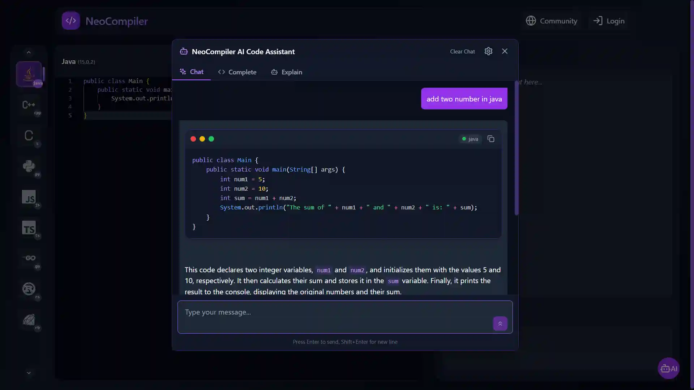
Task: Click the Login button
Action: (609, 21)
